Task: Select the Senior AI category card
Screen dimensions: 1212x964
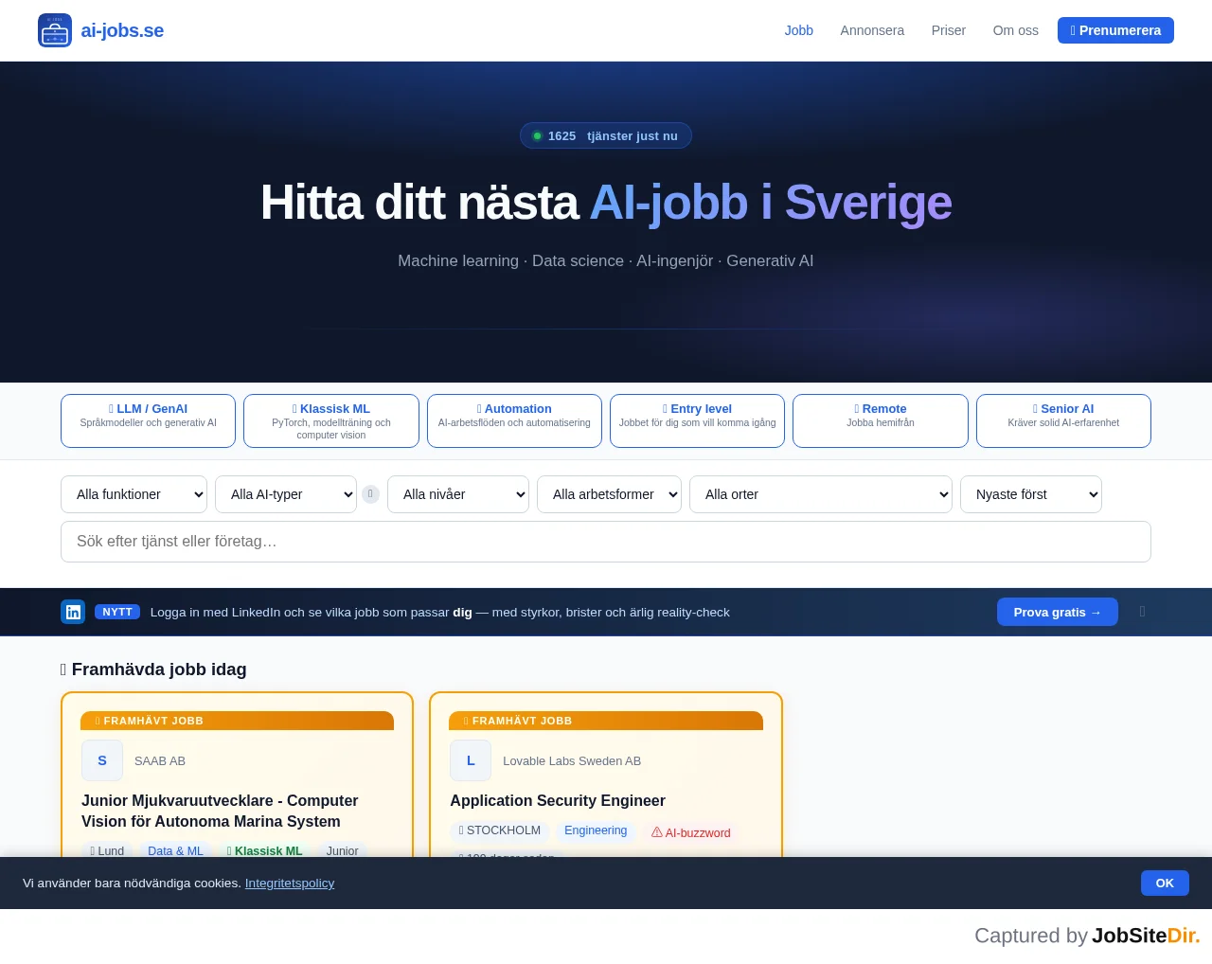Action: click(1063, 420)
